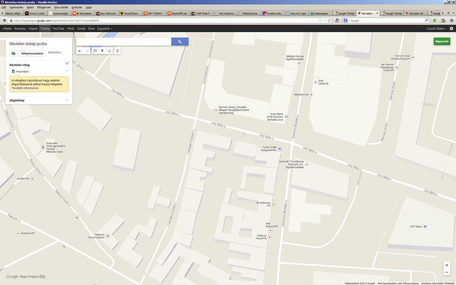The image size is (456, 285).
Task: Click the +Batta link in the Google bar
Action: click(7, 28)
